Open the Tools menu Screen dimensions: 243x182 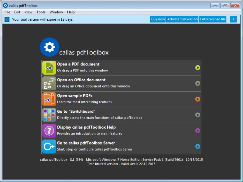pos(41,12)
